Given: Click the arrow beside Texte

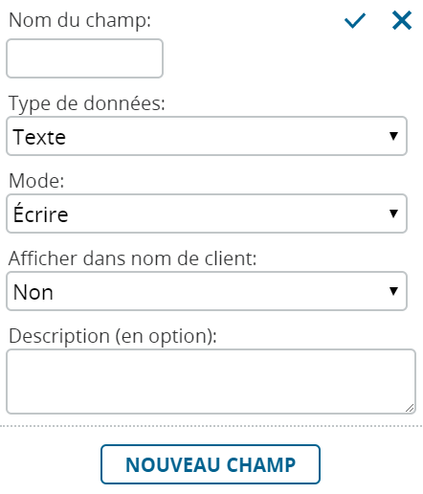Looking at the screenshot, I should (393, 136).
